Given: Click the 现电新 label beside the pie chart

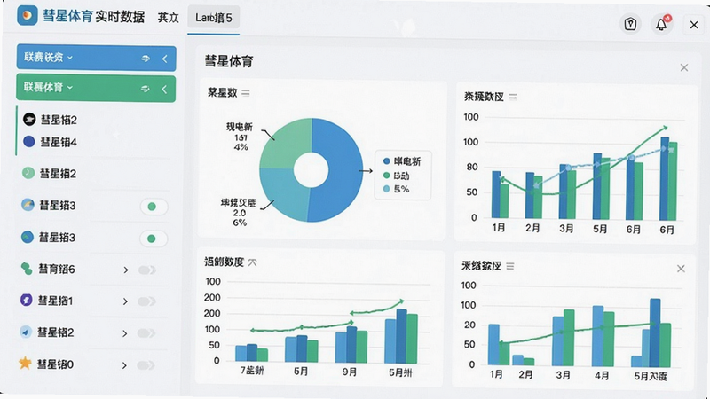Looking at the screenshot, I should pyautogui.click(x=240, y=127).
